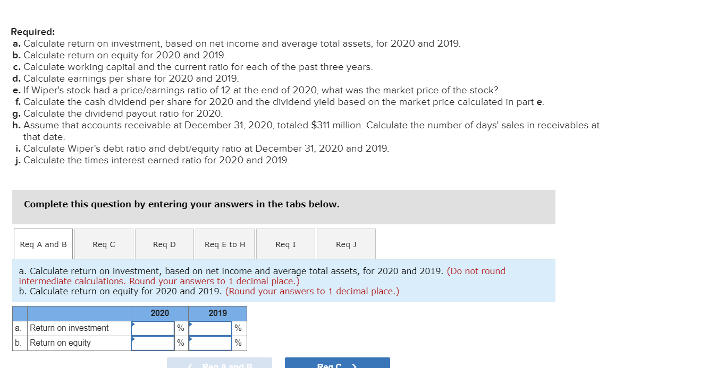Select the 2020 column header cell
This screenshot has width=725, height=368.
pyautogui.click(x=159, y=313)
